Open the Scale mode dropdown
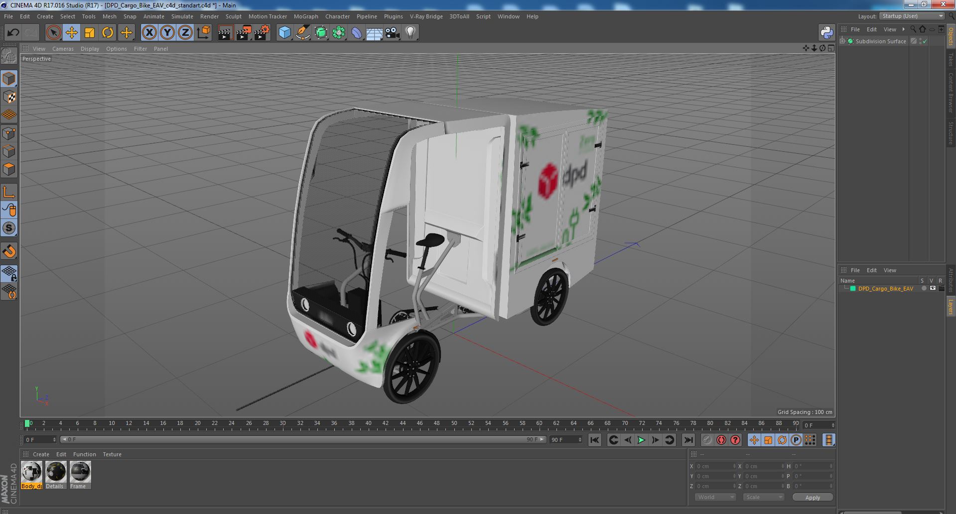Image resolution: width=956 pixels, height=514 pixels. pos(763,497)
